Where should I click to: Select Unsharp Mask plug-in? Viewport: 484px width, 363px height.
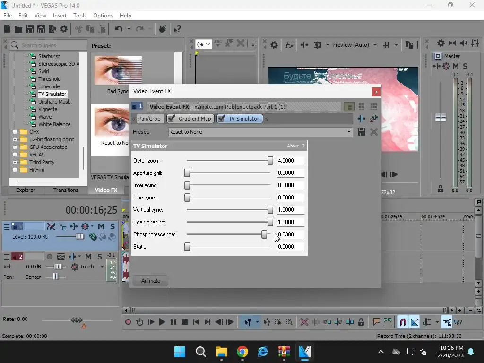pyautogui.click(x=54, y=102)
